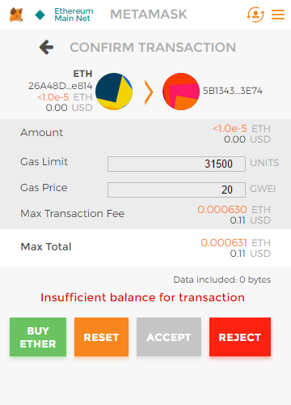The height and width of the screenshot is (405, 291).
Task: Open the Ethereum Main Net network selector
Action: 74,15
